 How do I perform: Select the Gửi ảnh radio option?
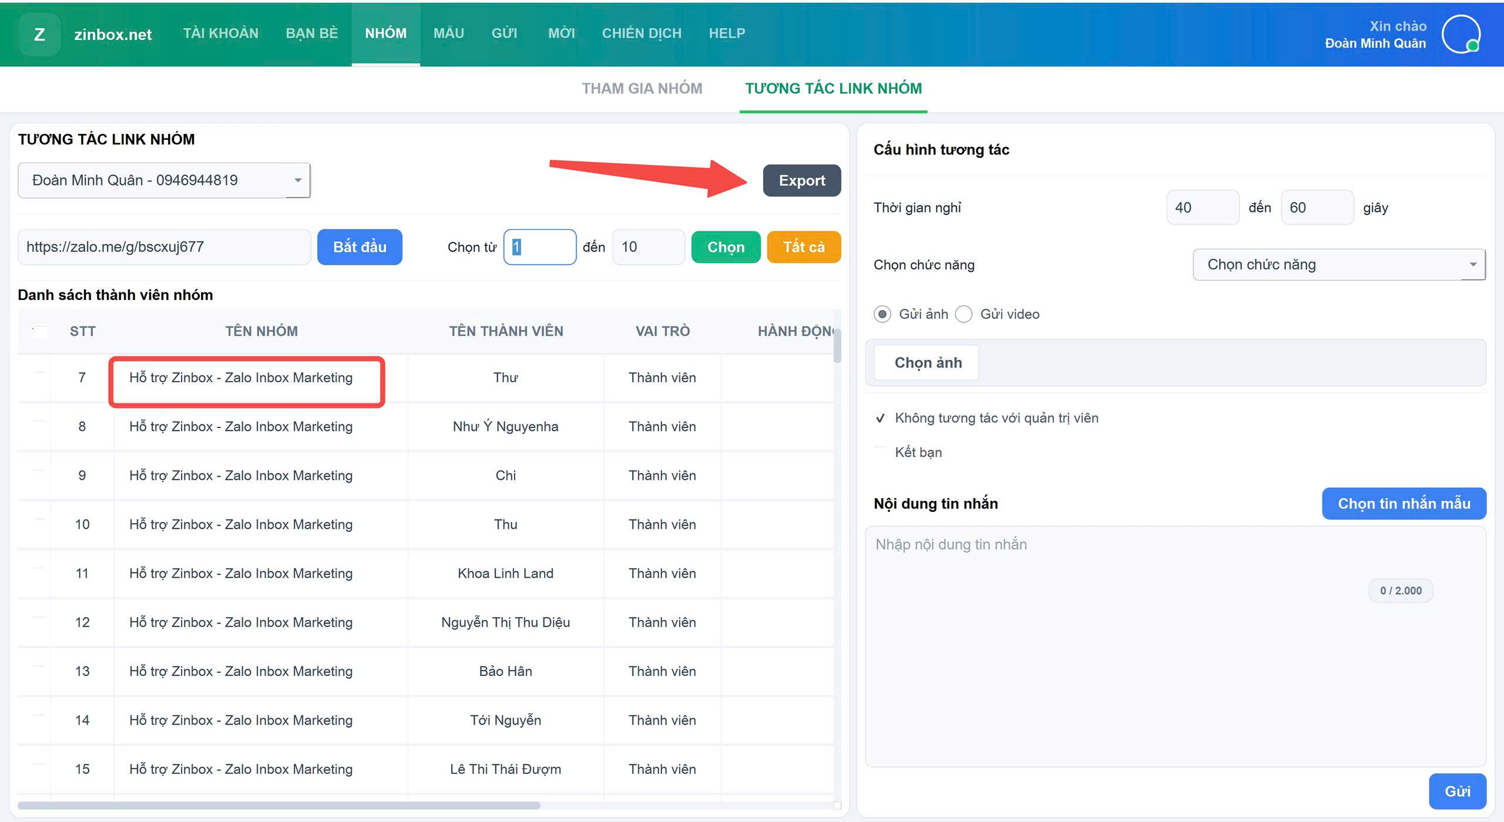click(x=882, y=314)
